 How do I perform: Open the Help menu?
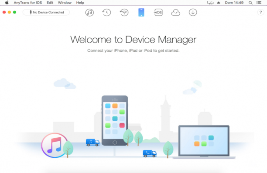[80, 3]
